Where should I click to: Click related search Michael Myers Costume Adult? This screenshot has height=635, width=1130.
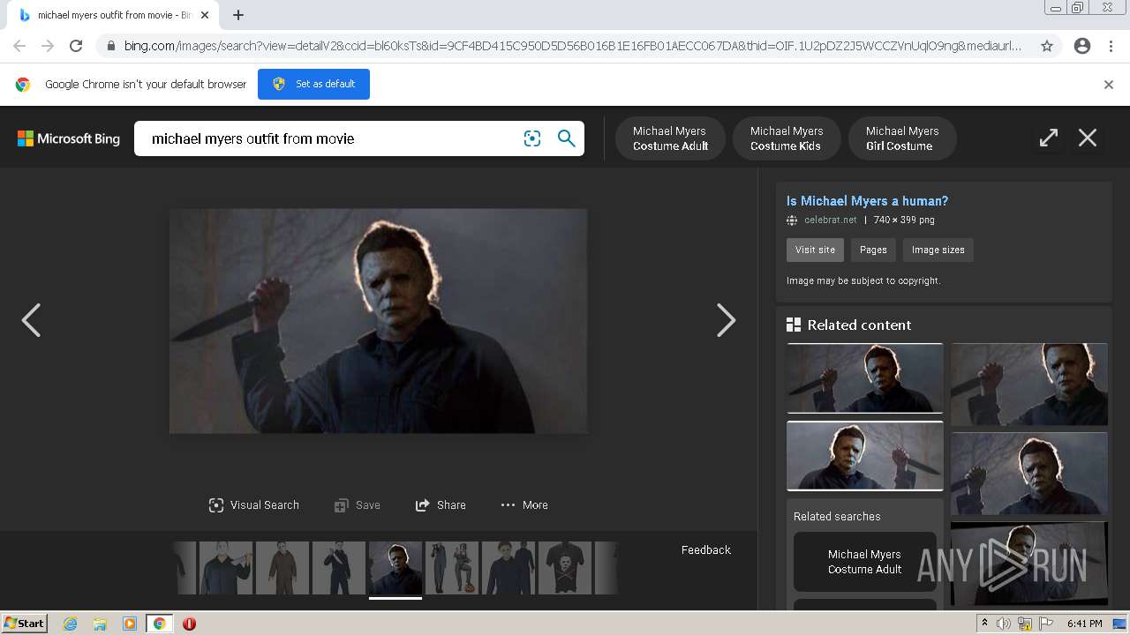(864, 562)
